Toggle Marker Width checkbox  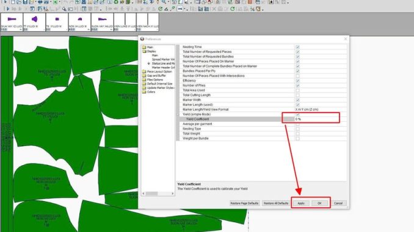[297, 100]
